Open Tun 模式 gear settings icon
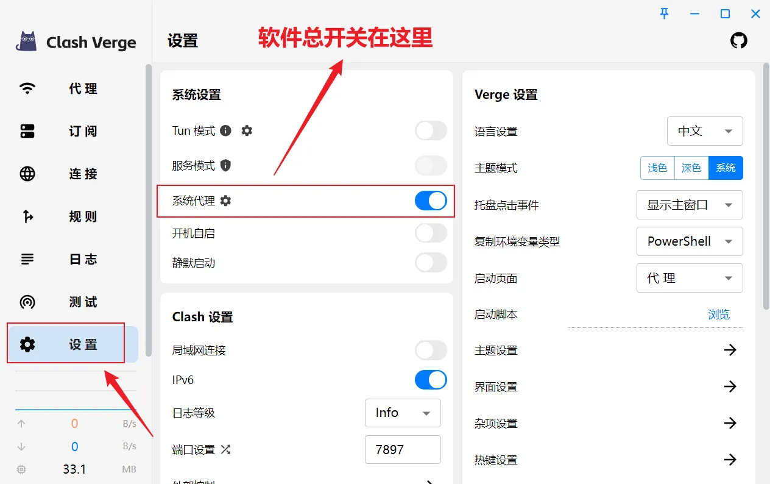Viewport: 770px width, 484px height. (x=247, y=130)
